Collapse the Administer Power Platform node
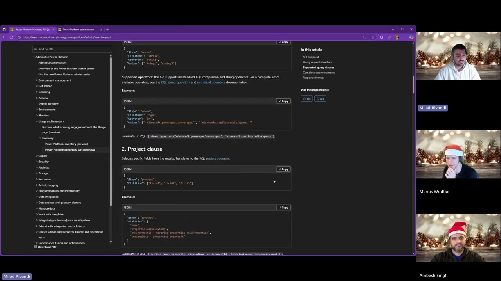Image resolution: width=501 pixels, height=281 pixels. coord(34,57)
